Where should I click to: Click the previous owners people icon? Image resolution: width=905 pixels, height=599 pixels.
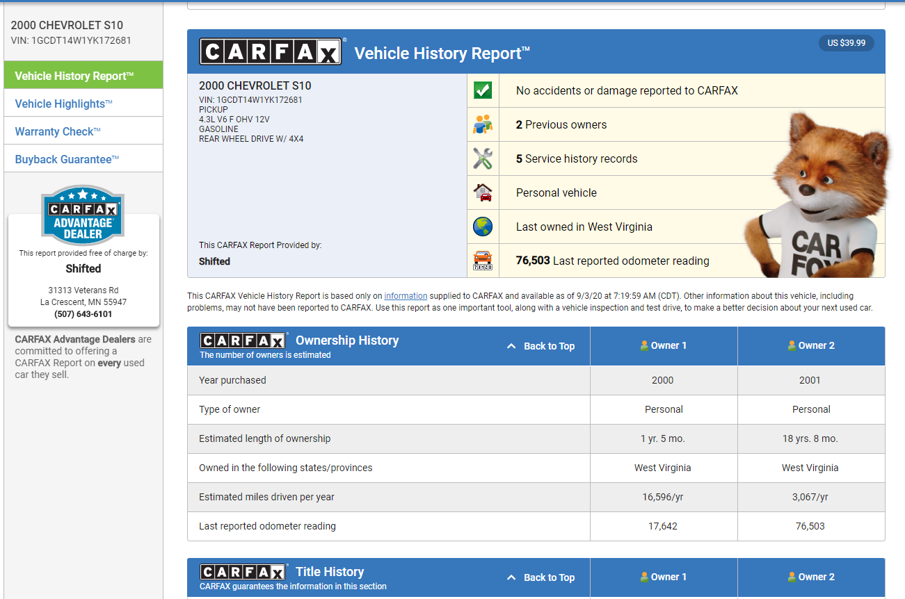tap(482, 124)
